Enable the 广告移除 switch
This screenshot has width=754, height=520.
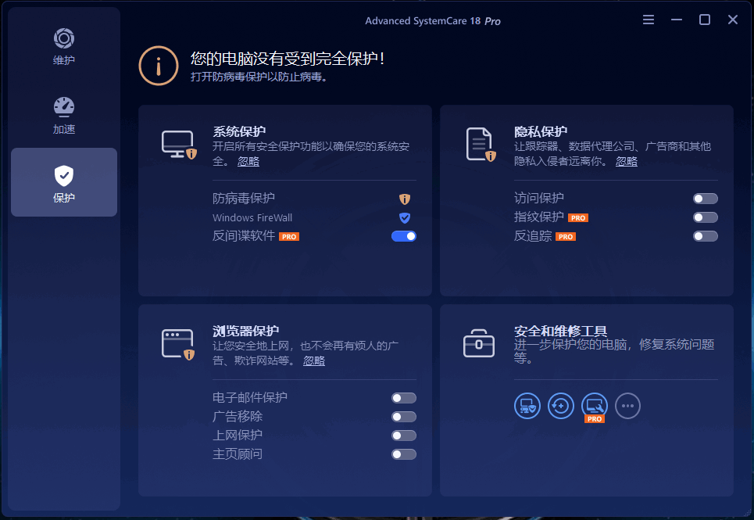click(404, 417)
